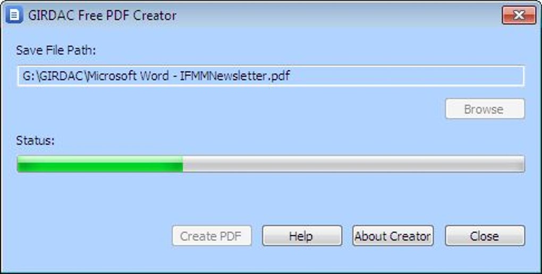
Task: Select the Close button at bottom right
Action: click(485, 236)
